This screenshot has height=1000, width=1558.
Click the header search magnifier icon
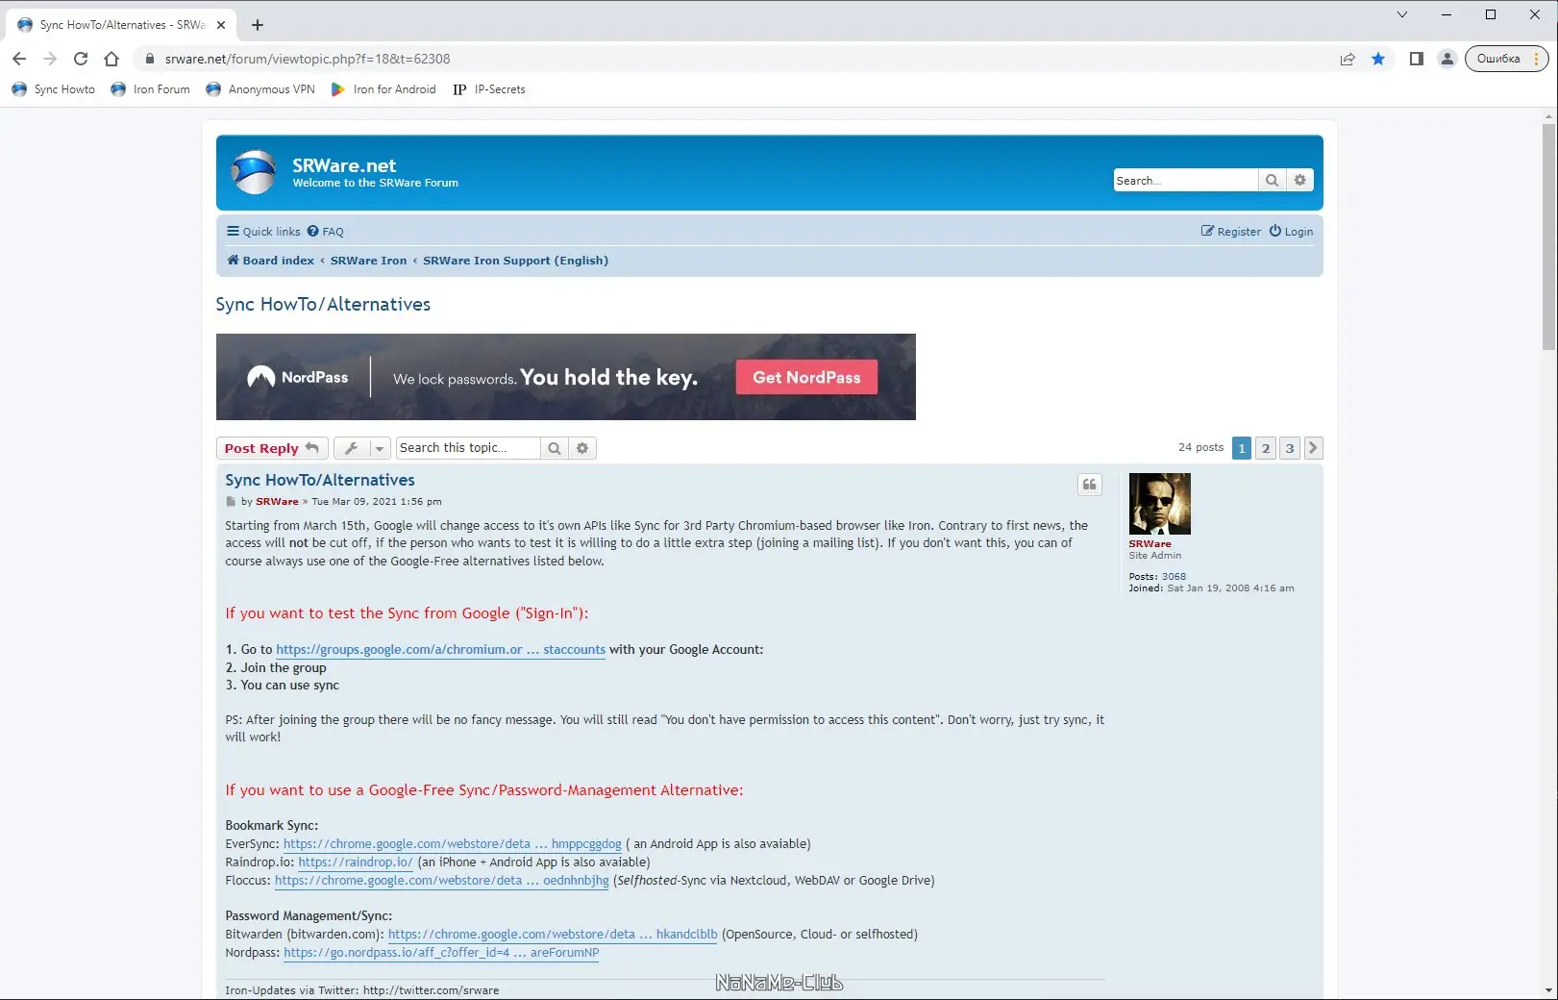coord(1272,181)
